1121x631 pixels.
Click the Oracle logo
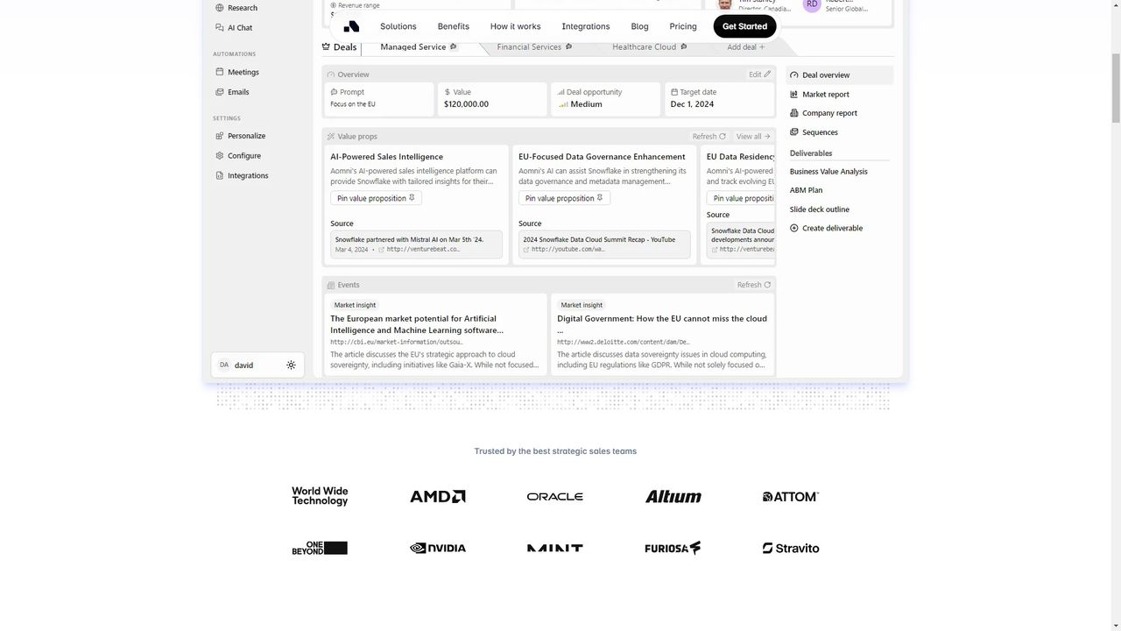pos(555,496)
